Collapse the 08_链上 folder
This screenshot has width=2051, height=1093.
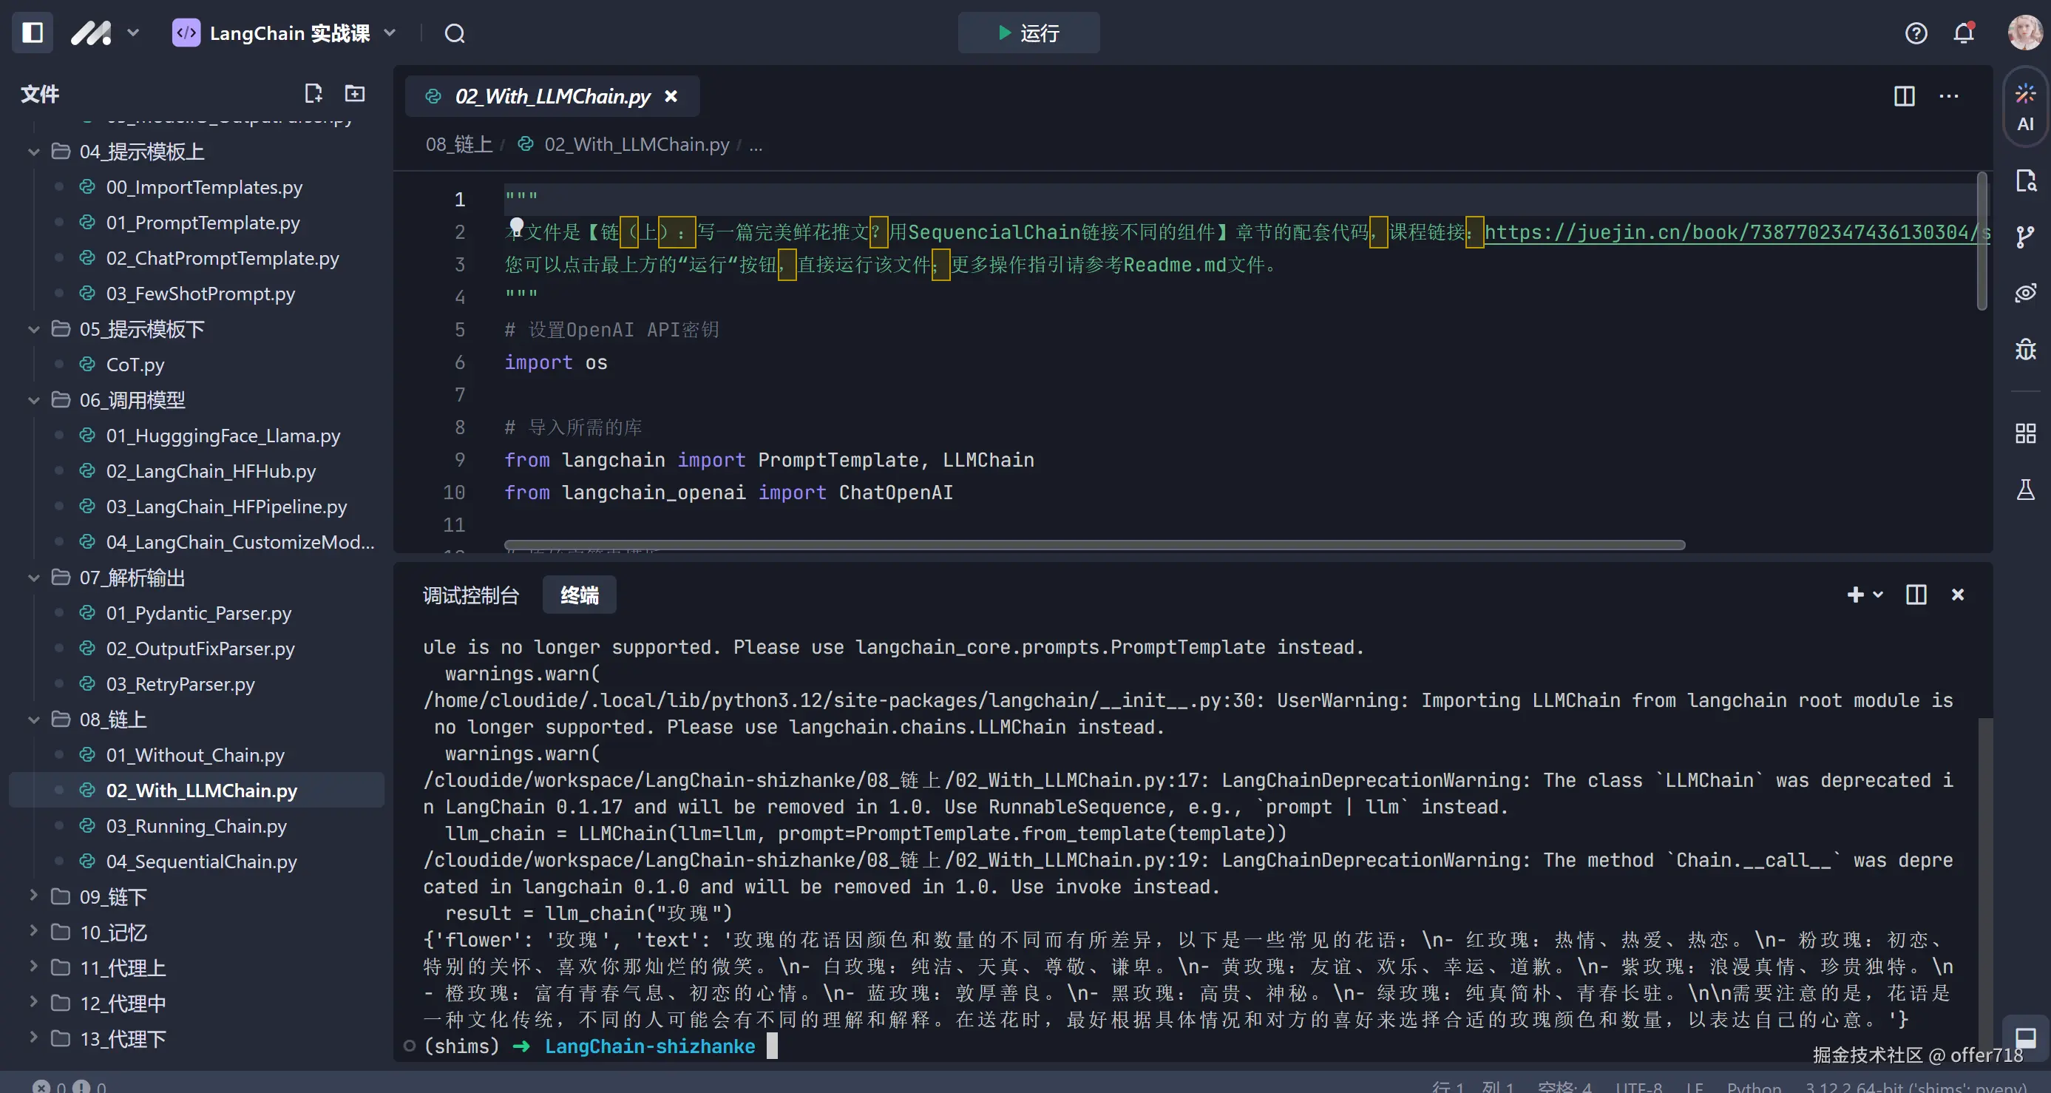pos(33,720)
